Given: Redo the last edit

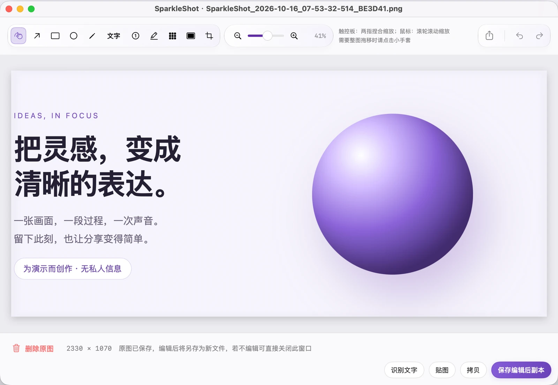Looking at the screenshot, I should point(539,36).
